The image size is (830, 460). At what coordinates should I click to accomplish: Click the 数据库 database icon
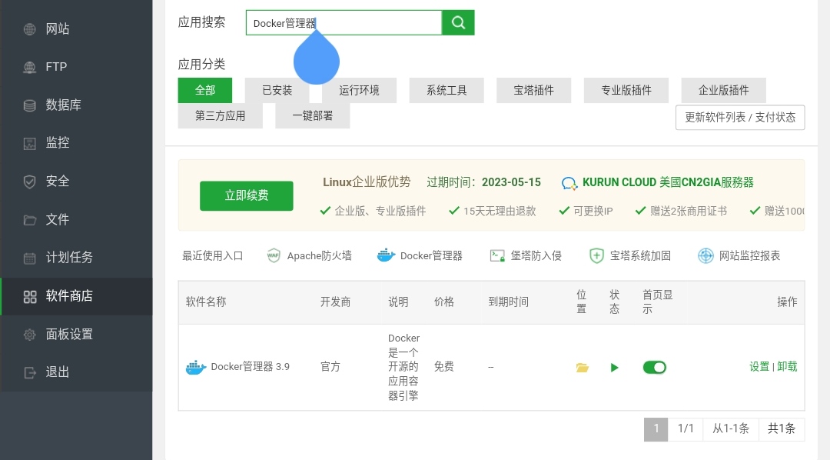(30, 105)
